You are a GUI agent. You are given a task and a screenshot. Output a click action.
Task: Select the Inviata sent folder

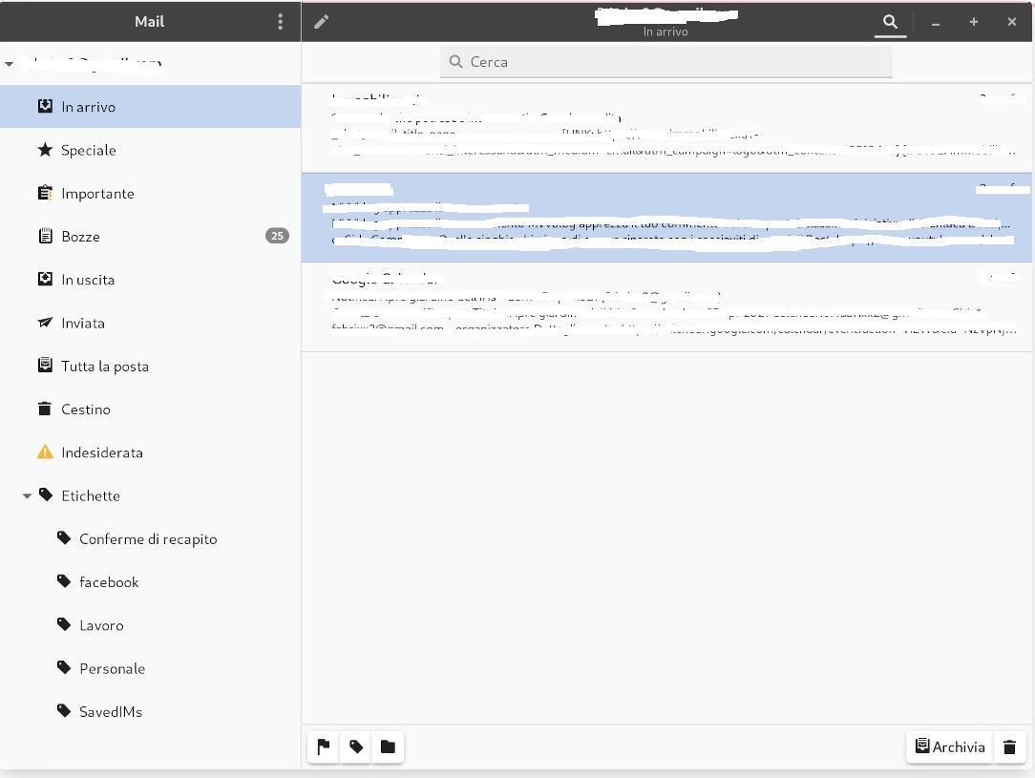[82, 323]
